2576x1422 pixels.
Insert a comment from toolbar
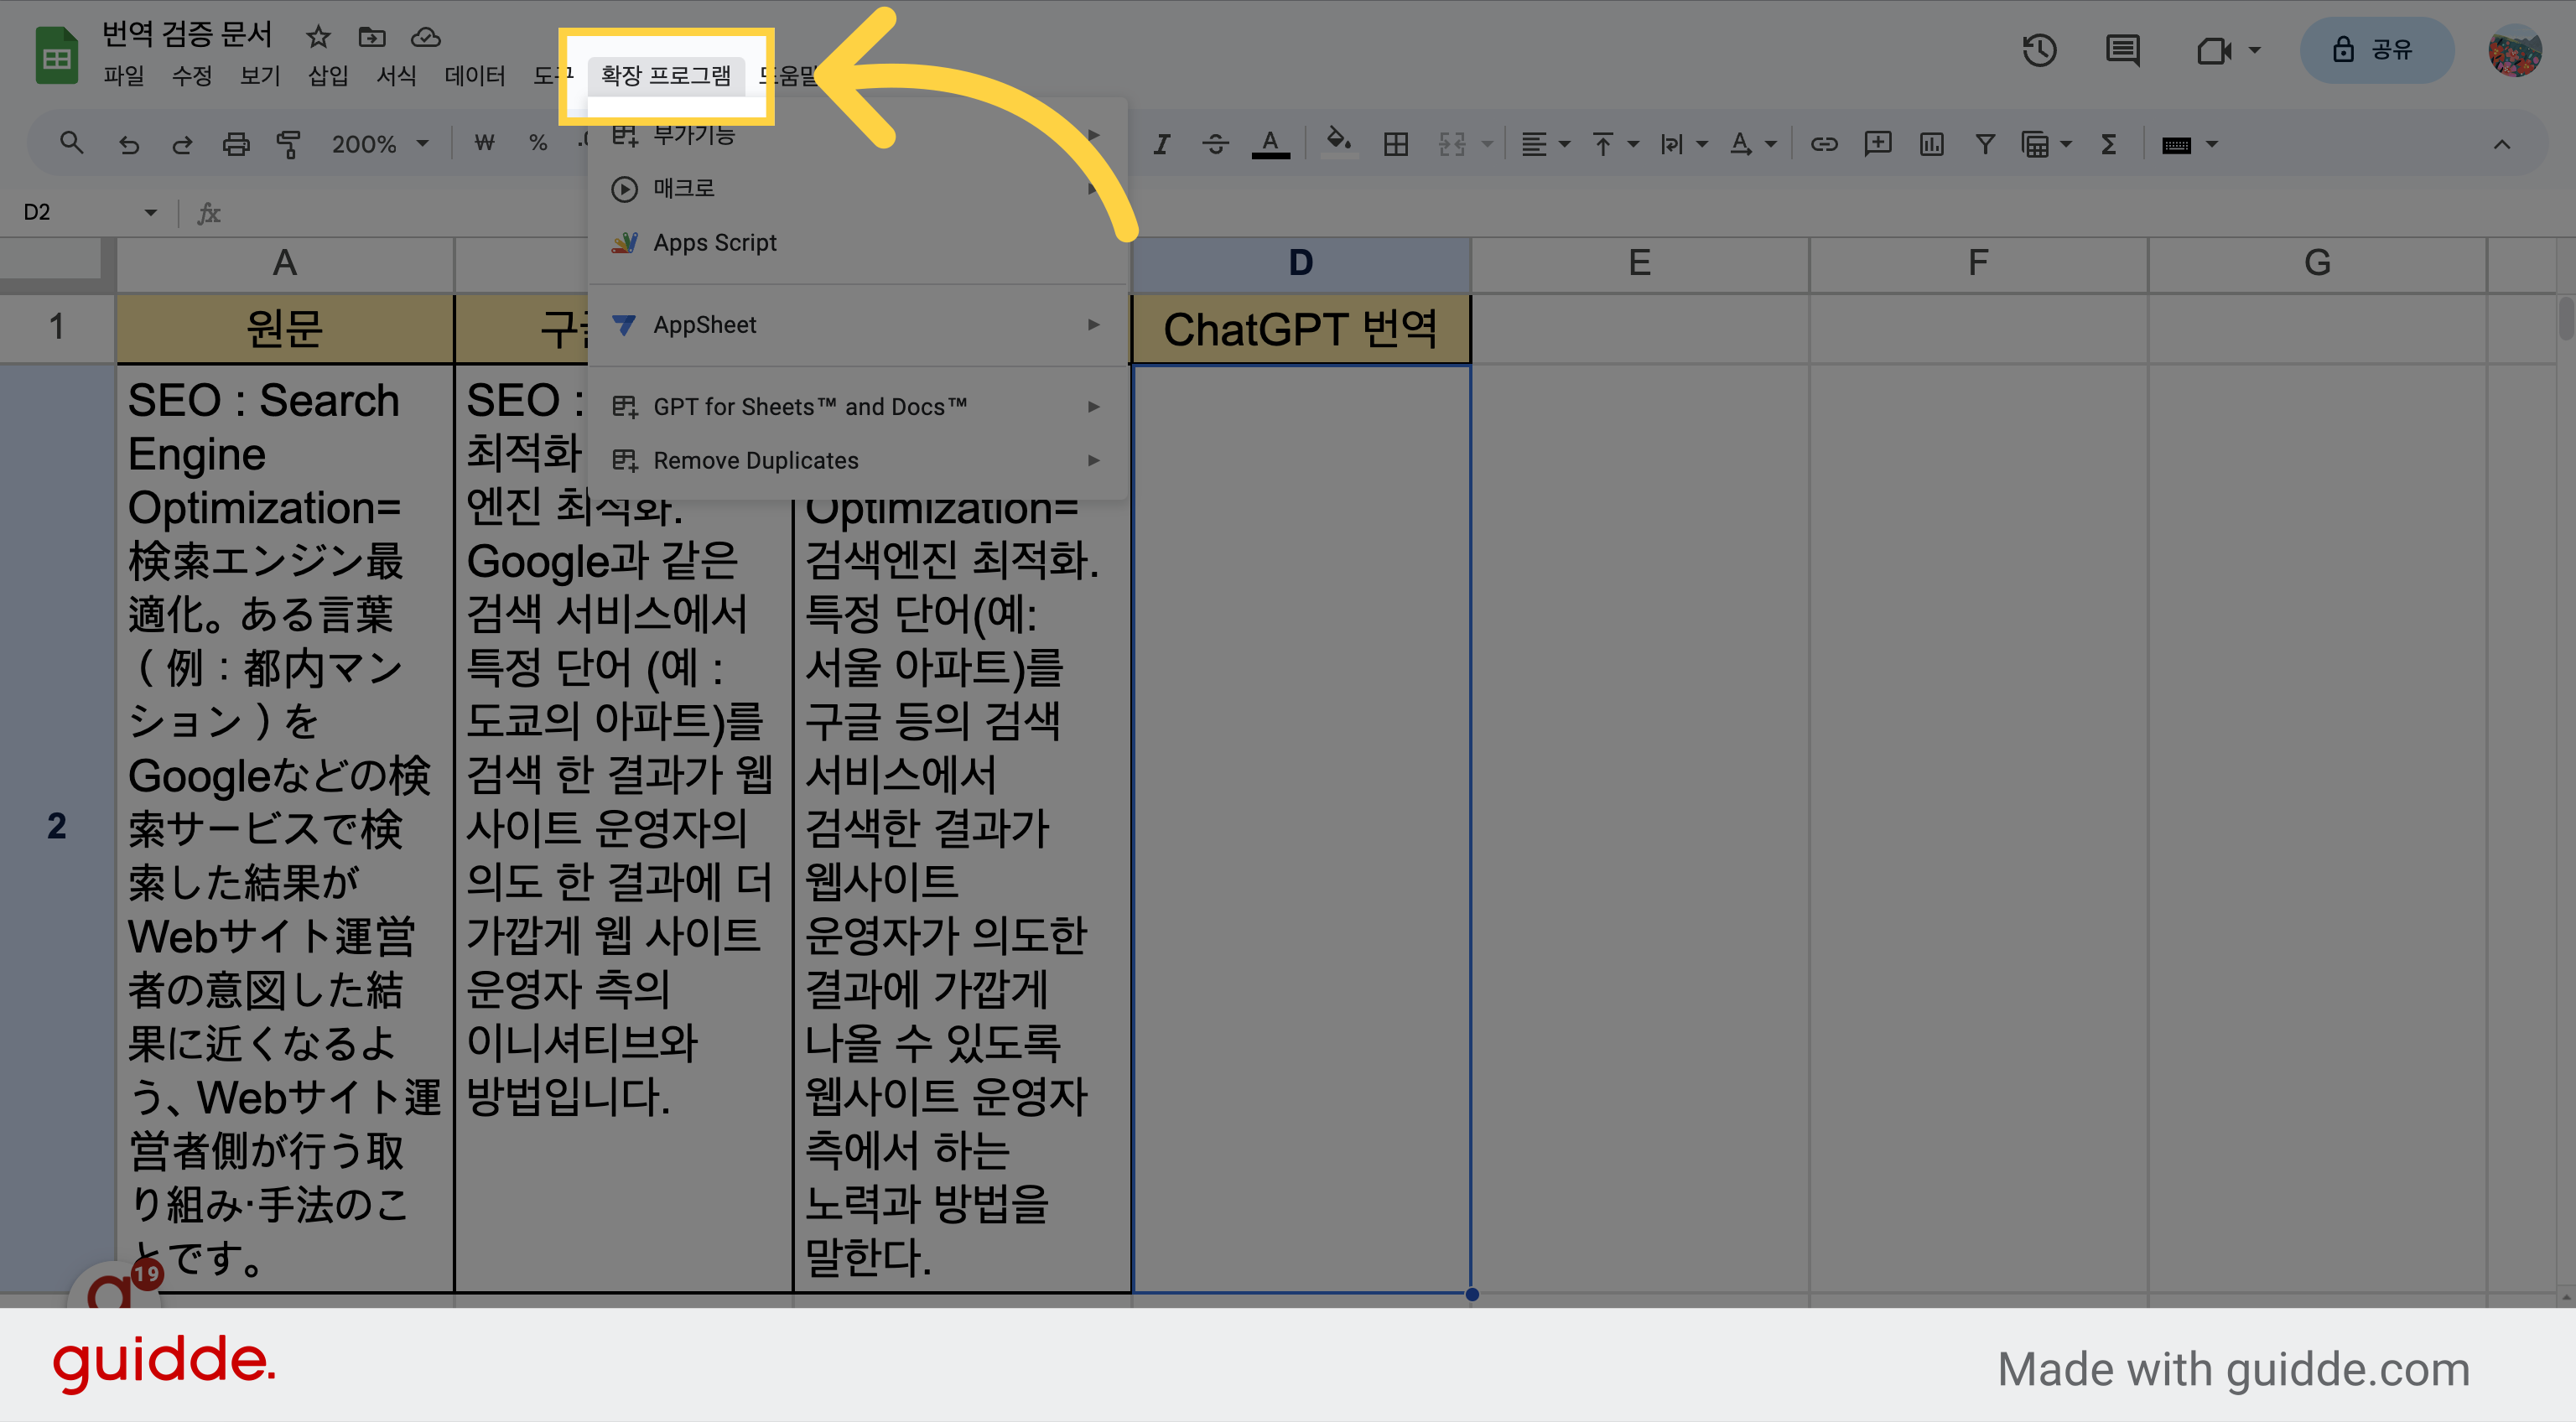(1878, 144)
